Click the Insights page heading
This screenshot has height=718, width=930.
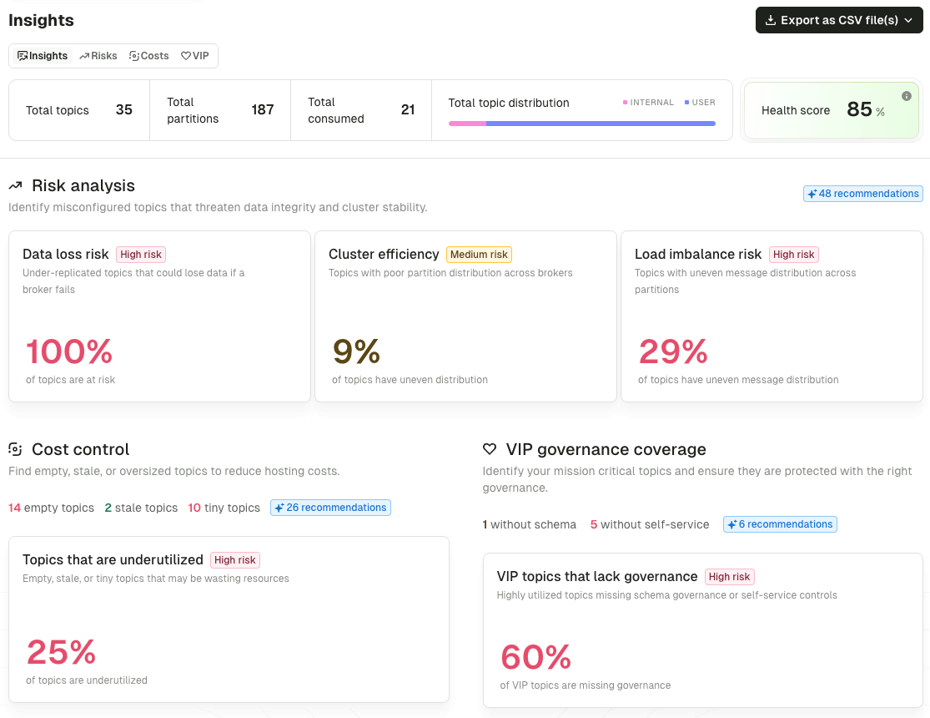[41, 20]
